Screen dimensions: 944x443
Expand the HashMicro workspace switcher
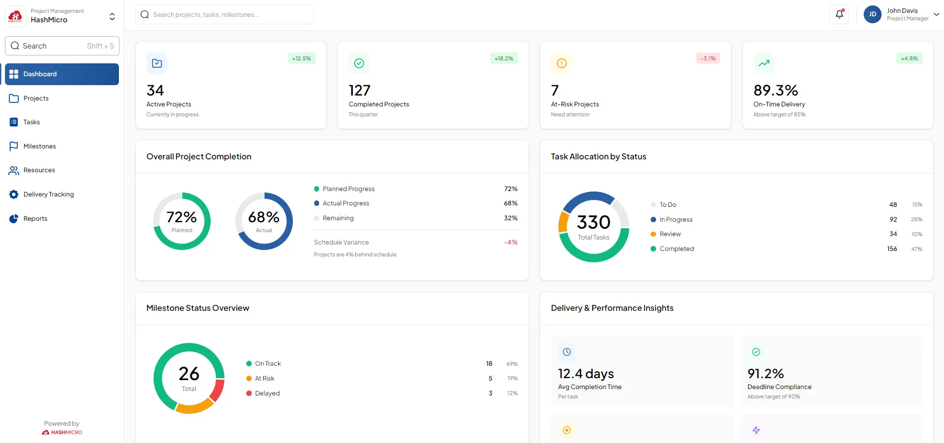[112, 16]
